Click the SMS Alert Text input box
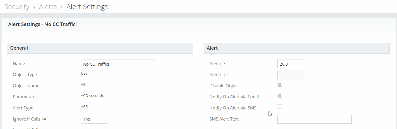This screenshot has width=397, height=129. (x=314, y=119)
